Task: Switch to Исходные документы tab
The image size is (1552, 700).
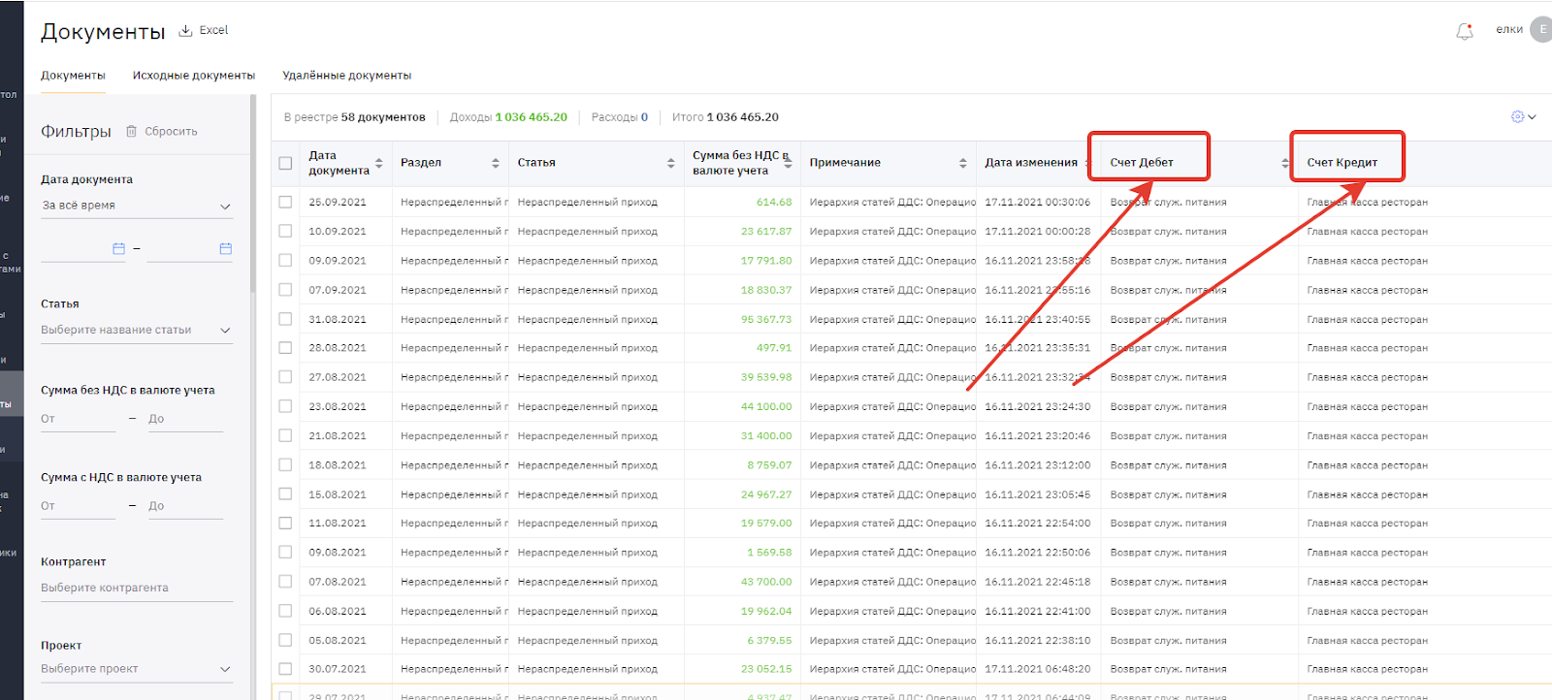Action: coord(194,76)
